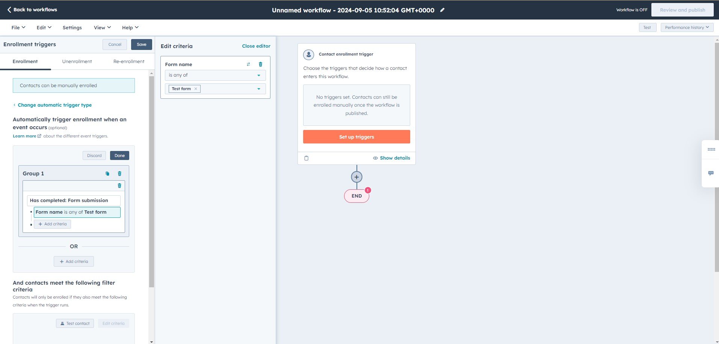Open the comments panel from the right sidebar
The image size is (719, 344).
[711, 173]
